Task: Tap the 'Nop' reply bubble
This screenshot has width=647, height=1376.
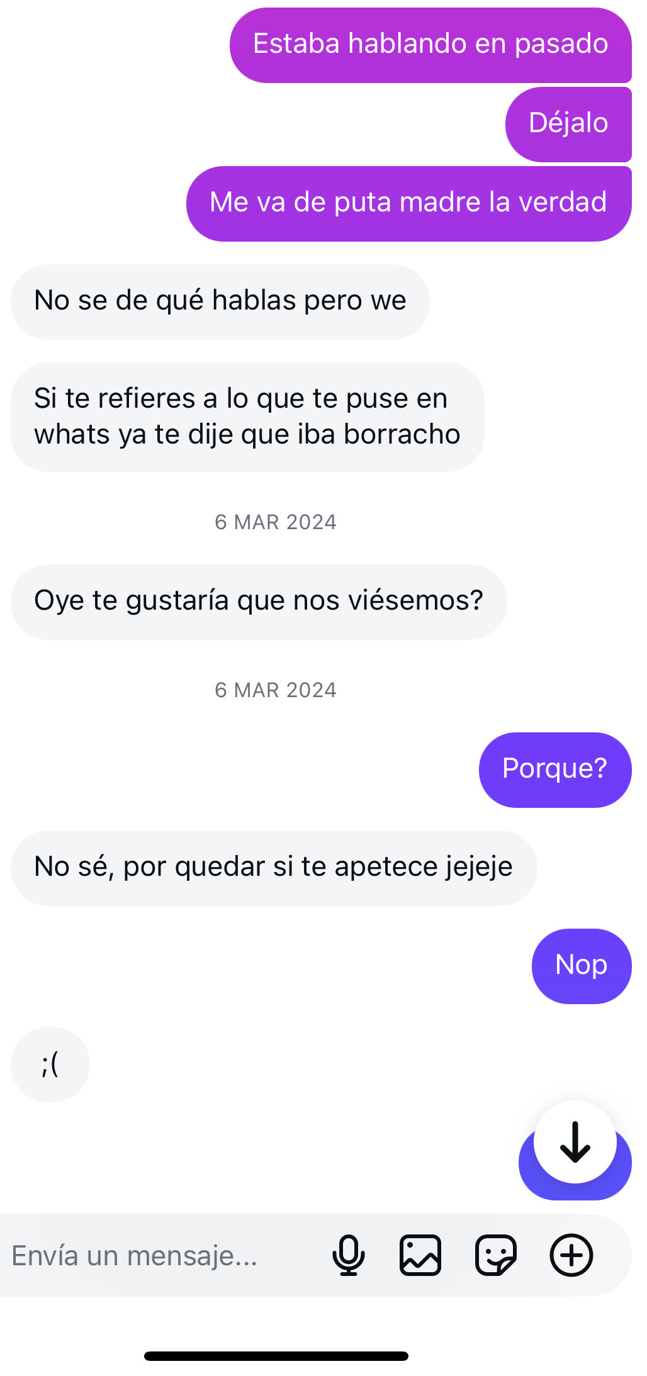Action: point(581,966)
